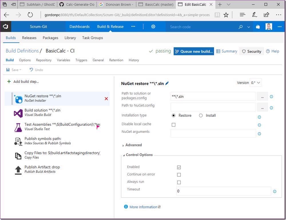Open the shopping bag marketplace icon
The image size is (286, 220).
pyautogui.click(x=258, y=27)
